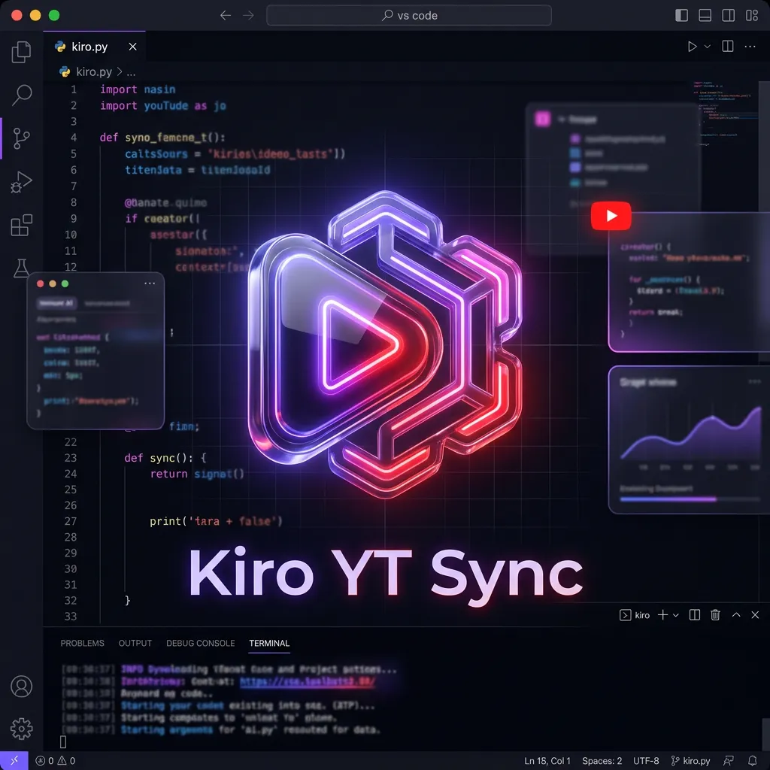770x770 pixels.
Task: Toggle the secondary sidebar layout icon
Action: click(x=728, y=15)
